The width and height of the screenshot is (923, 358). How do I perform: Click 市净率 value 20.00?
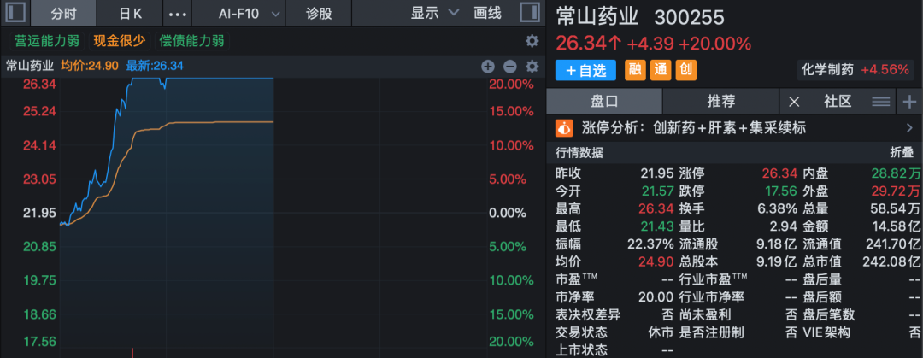pos(656,296)
